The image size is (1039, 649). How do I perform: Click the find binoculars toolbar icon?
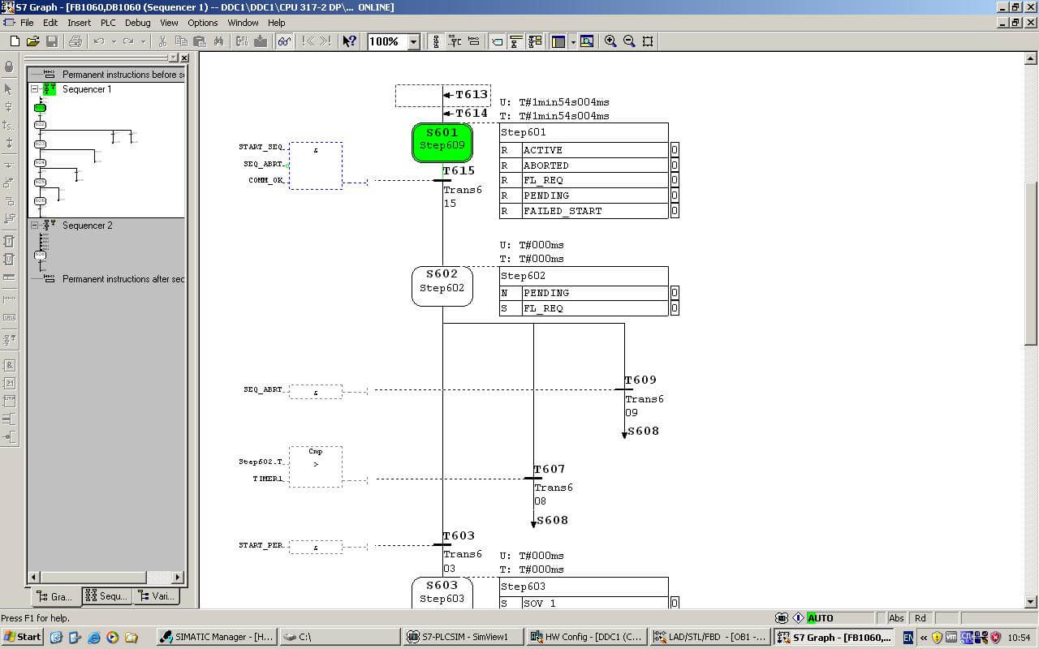218,41
